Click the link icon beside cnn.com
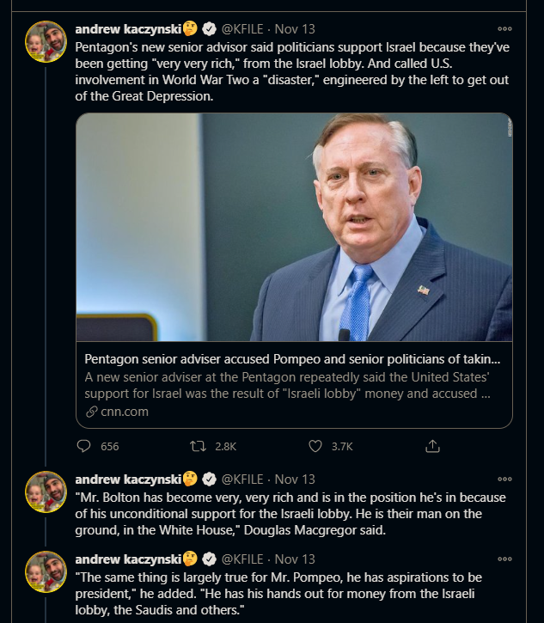Screen dimensions: 544x623 pos(92,412)
